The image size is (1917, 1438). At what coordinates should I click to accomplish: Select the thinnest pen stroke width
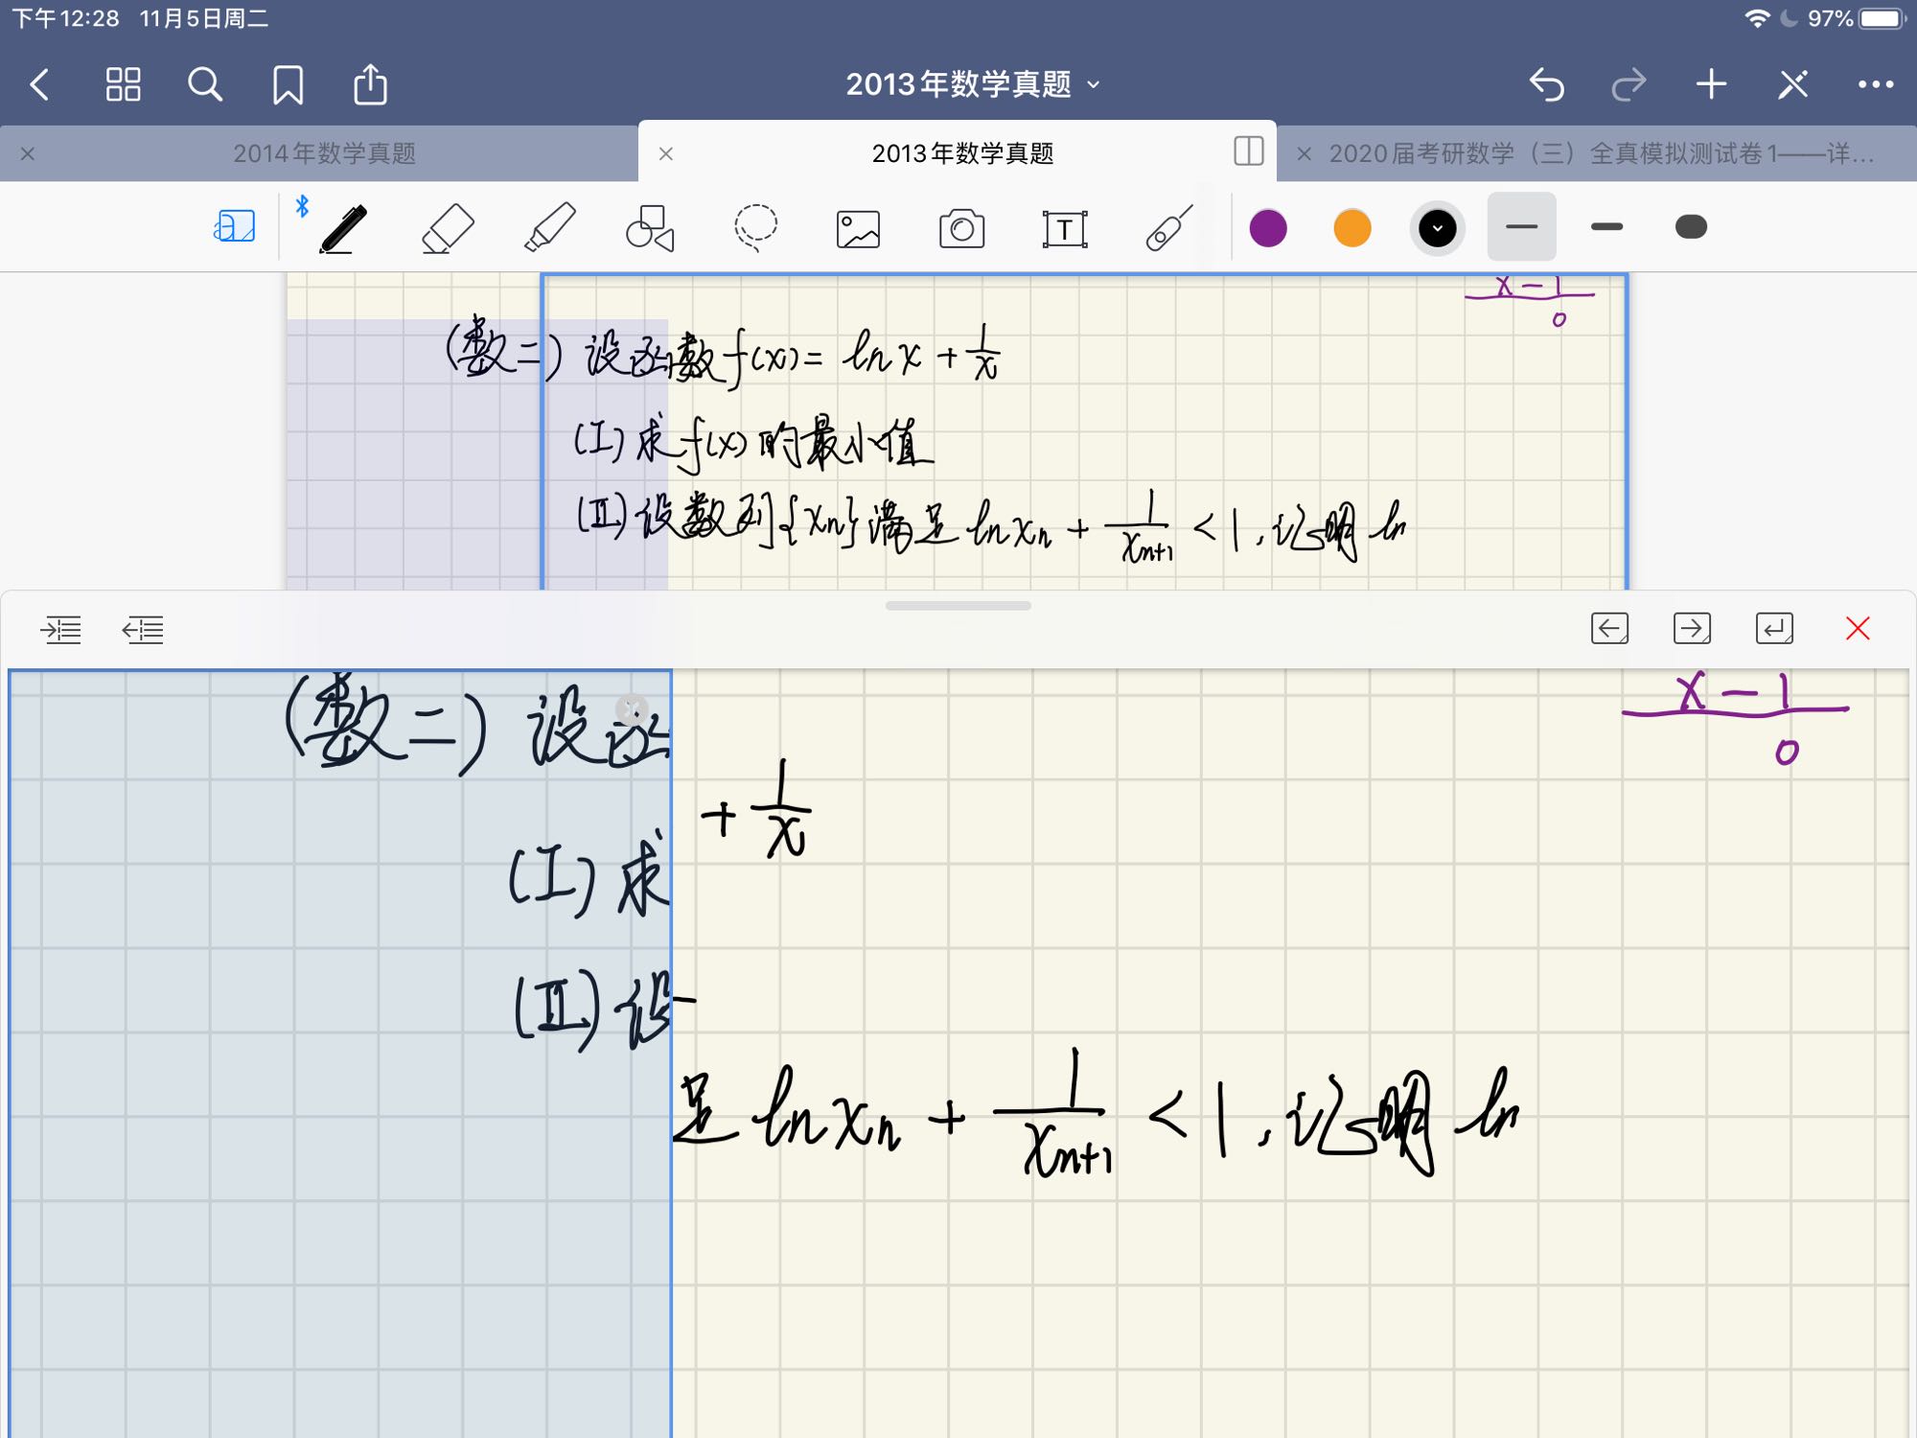pos(1521,227)
